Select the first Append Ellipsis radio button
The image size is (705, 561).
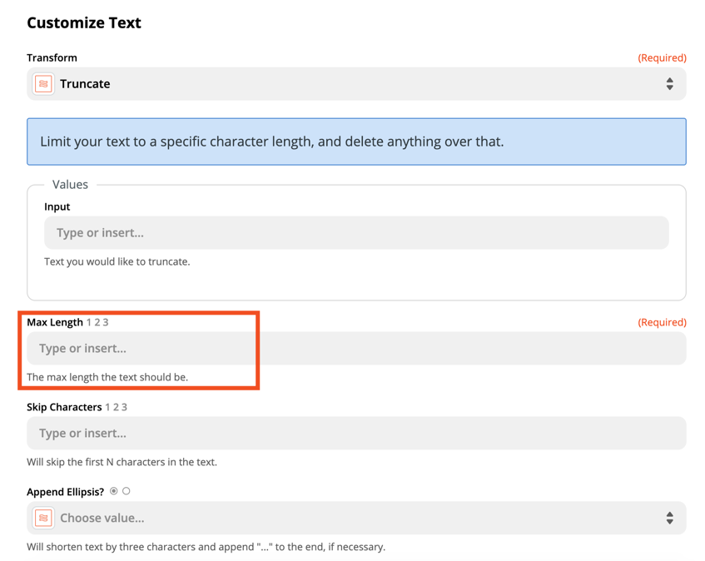(114, 491)
